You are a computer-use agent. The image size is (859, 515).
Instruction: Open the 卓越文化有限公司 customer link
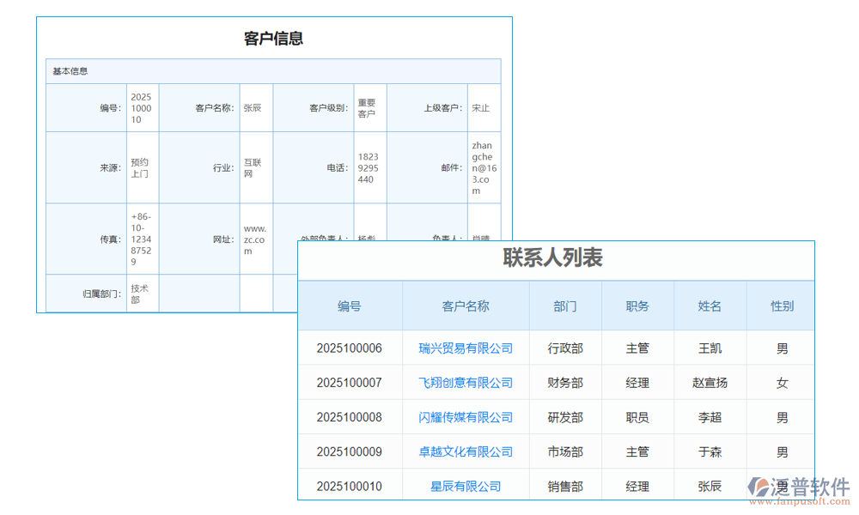(x=465, y=451)
